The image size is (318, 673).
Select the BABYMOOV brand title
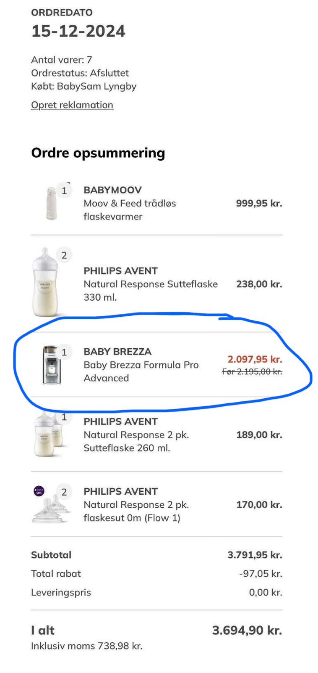pyautogui.click(x=112, y=190)
